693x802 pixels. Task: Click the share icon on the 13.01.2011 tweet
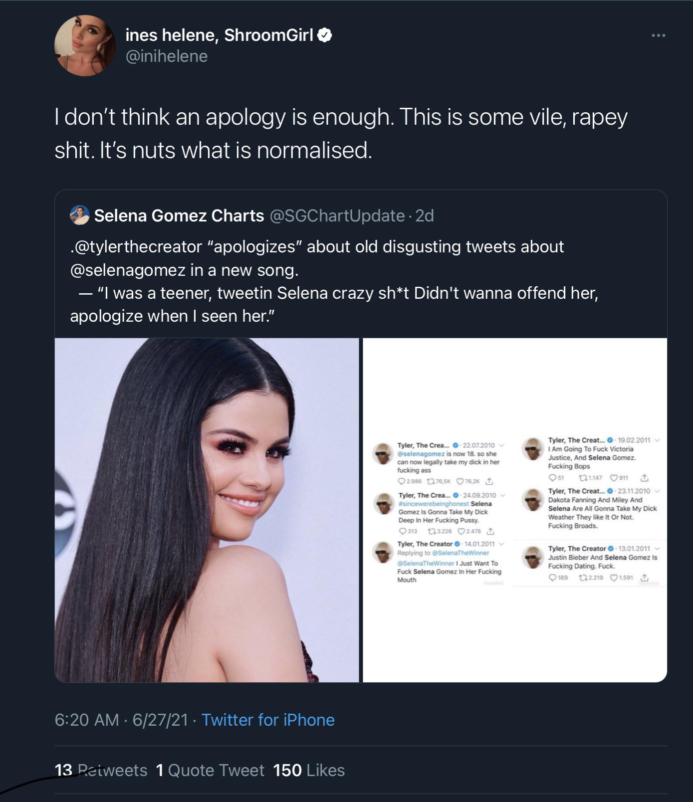coord(645,578)
